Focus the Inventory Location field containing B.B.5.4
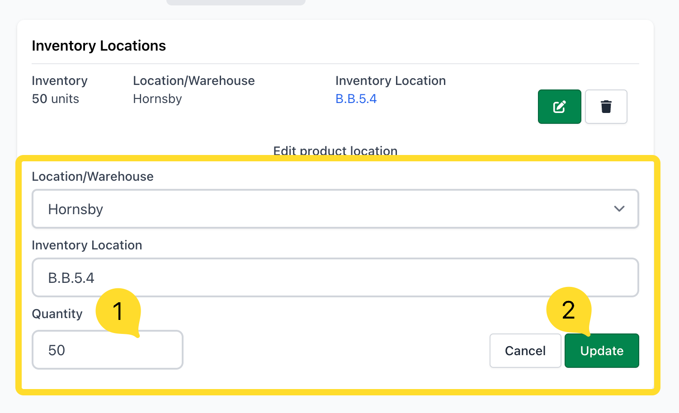 click(x=335, y=277)
